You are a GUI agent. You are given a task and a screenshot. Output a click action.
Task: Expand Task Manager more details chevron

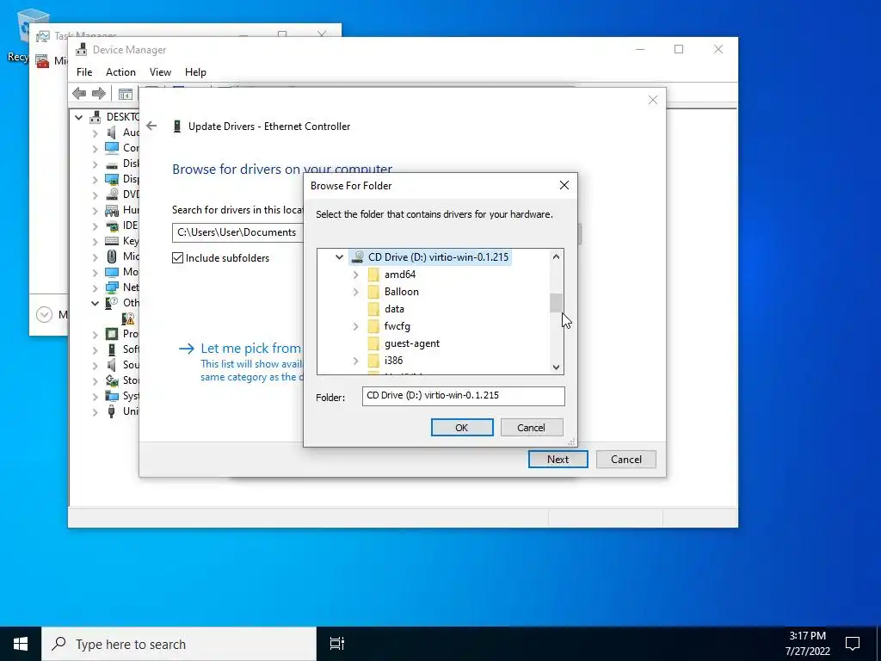[45, 314]
